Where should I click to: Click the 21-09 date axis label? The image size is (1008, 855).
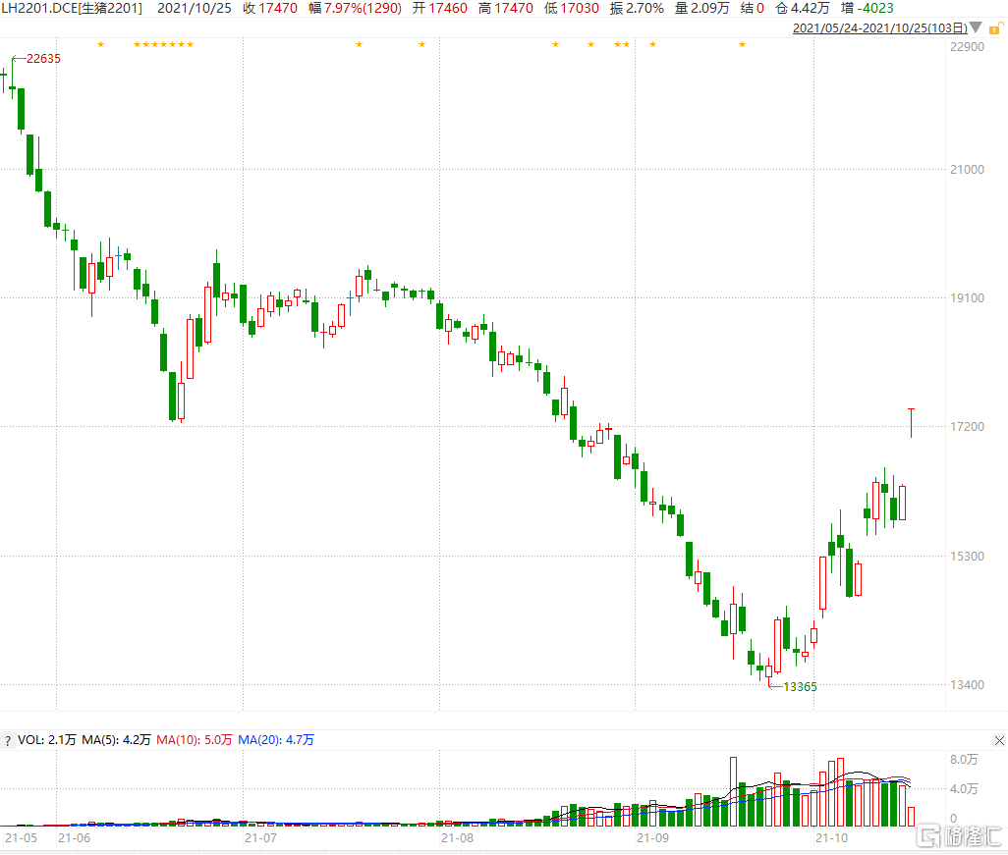tap(653, 838)
